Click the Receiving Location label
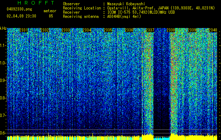This screenshot has width=221, height=140. click(82, 8)
